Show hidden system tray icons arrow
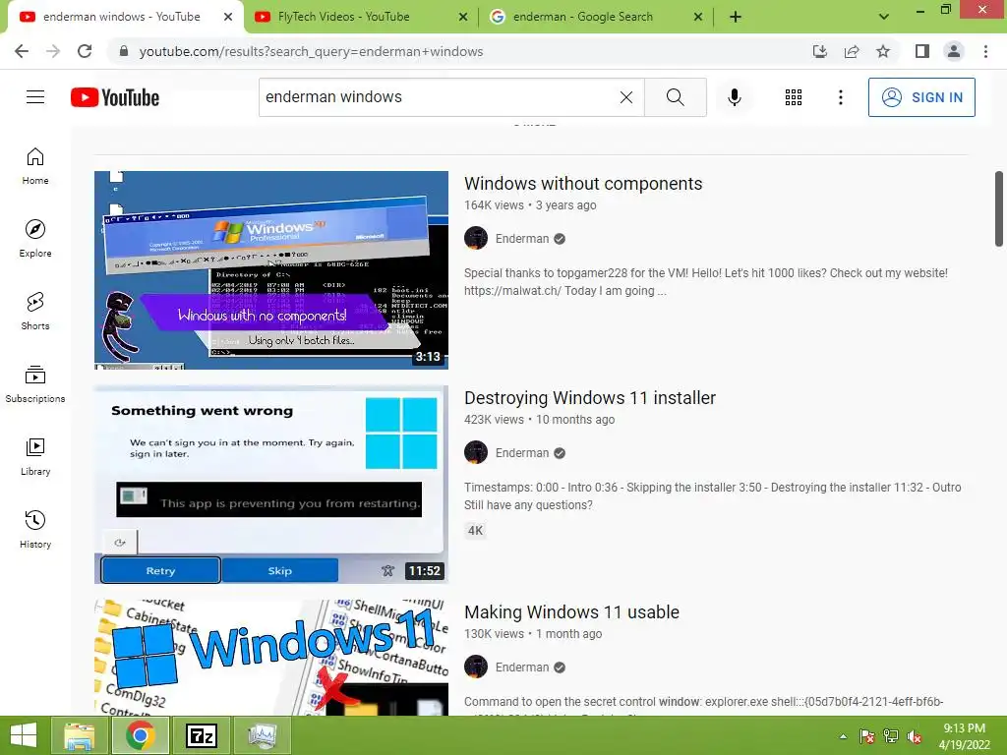This screenshot has height=755, width=1007. coord(843,736)
